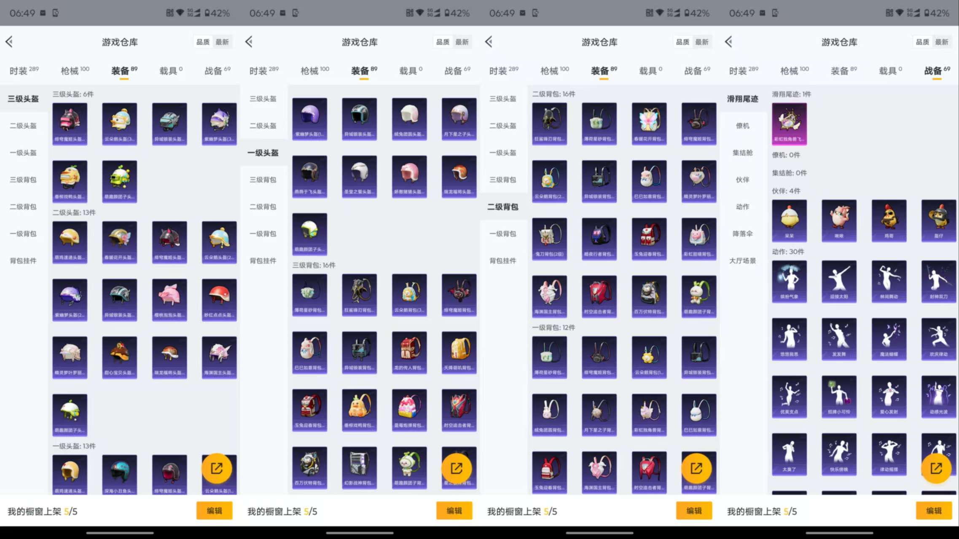Select the 林间舞动 emote icon

tap(889, 282)
